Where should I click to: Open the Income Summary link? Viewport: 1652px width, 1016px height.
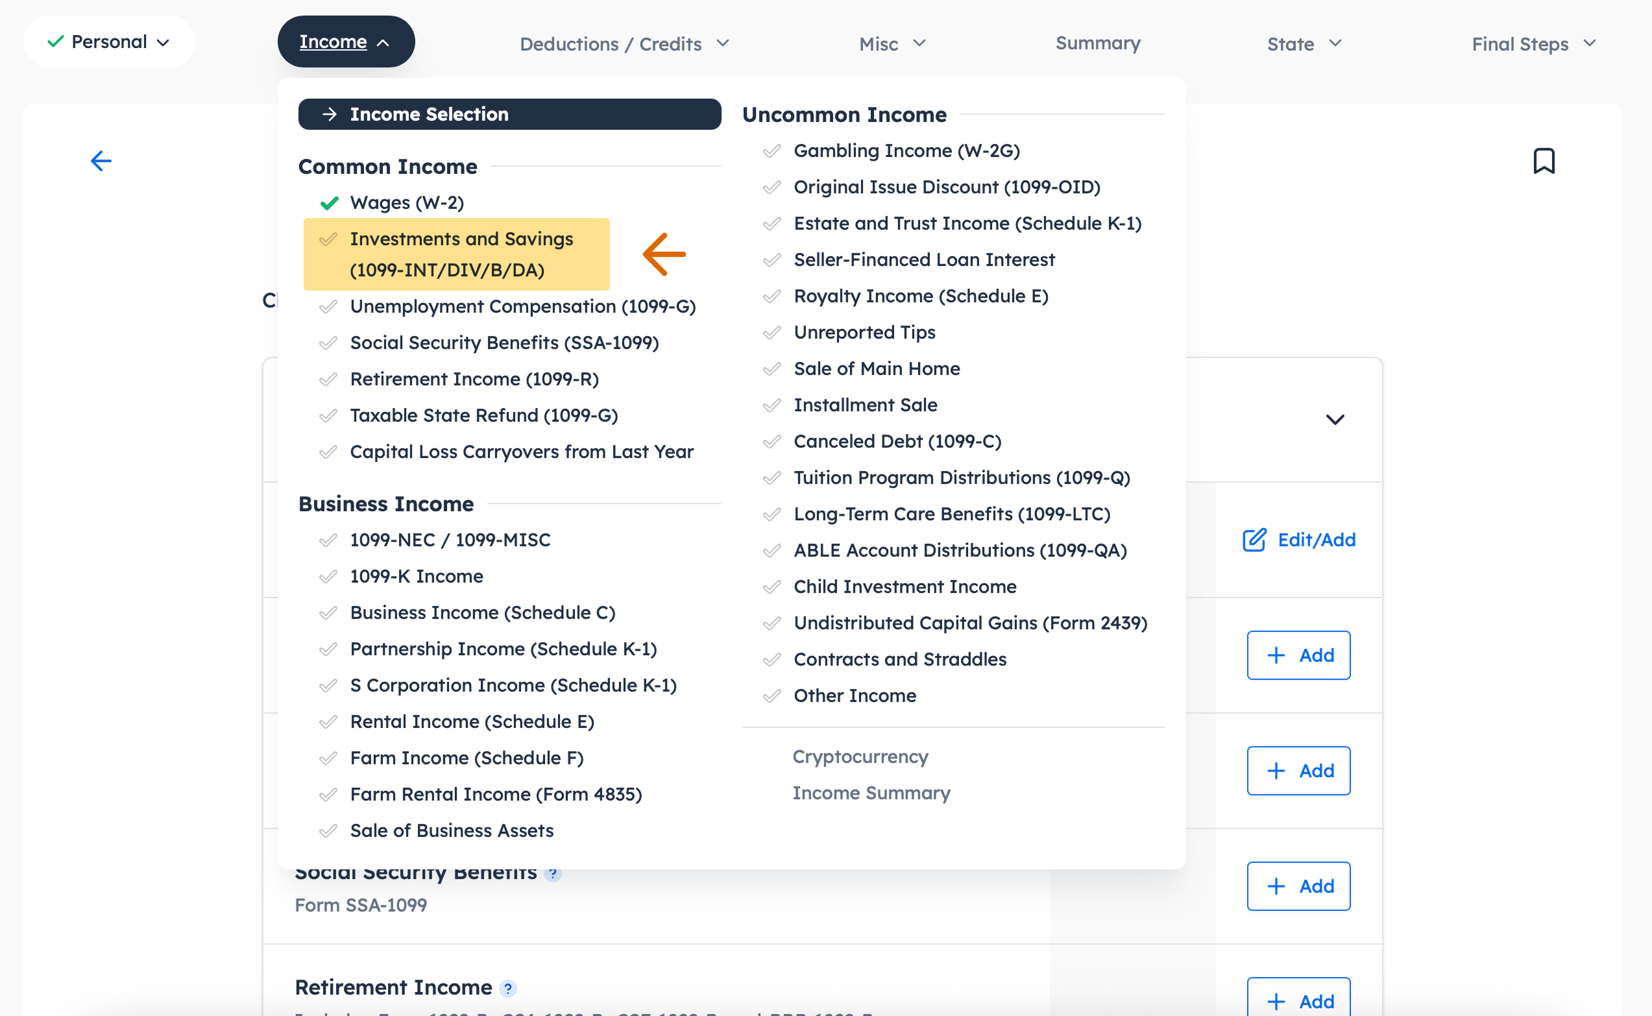coord(871,793)
